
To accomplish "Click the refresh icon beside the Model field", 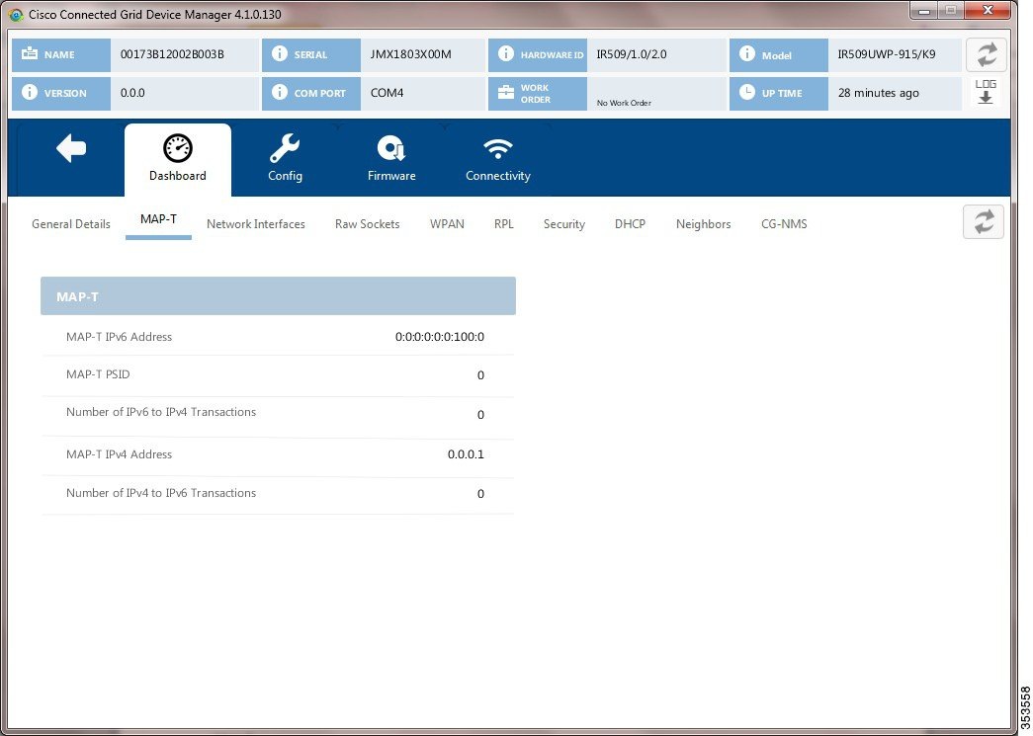I will click(x=987, y=54).
